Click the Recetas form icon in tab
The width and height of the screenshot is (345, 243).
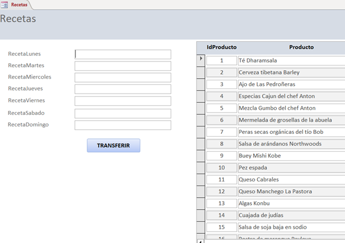(5, 4)
